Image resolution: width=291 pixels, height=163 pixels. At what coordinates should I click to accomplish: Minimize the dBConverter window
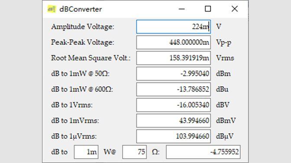181,9
